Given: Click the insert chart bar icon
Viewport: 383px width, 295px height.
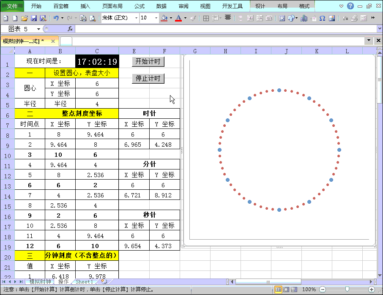Looking at the screenshot, I should click(x=304, y=18).
